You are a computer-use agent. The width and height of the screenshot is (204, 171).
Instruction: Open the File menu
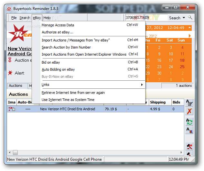(14, 18)
